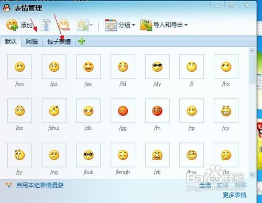Click the delete emoticon face icon
262x203 pixels.
(64, 25)
